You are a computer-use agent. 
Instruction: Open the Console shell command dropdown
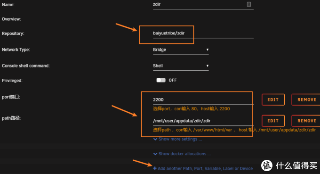pos(181,66)
